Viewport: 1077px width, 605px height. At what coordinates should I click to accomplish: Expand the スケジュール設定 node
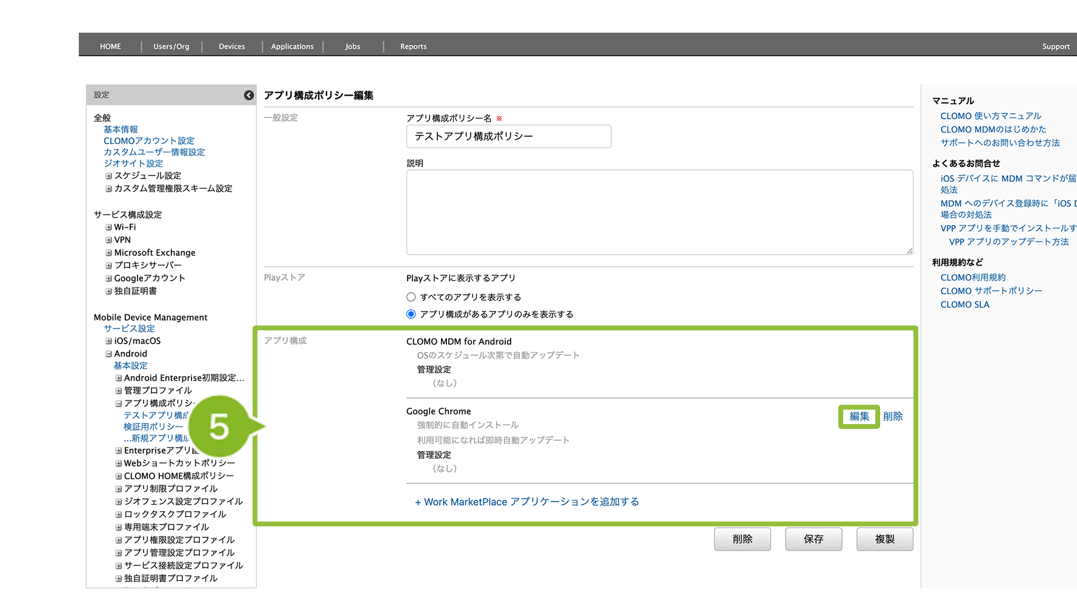tap(109, 176)
